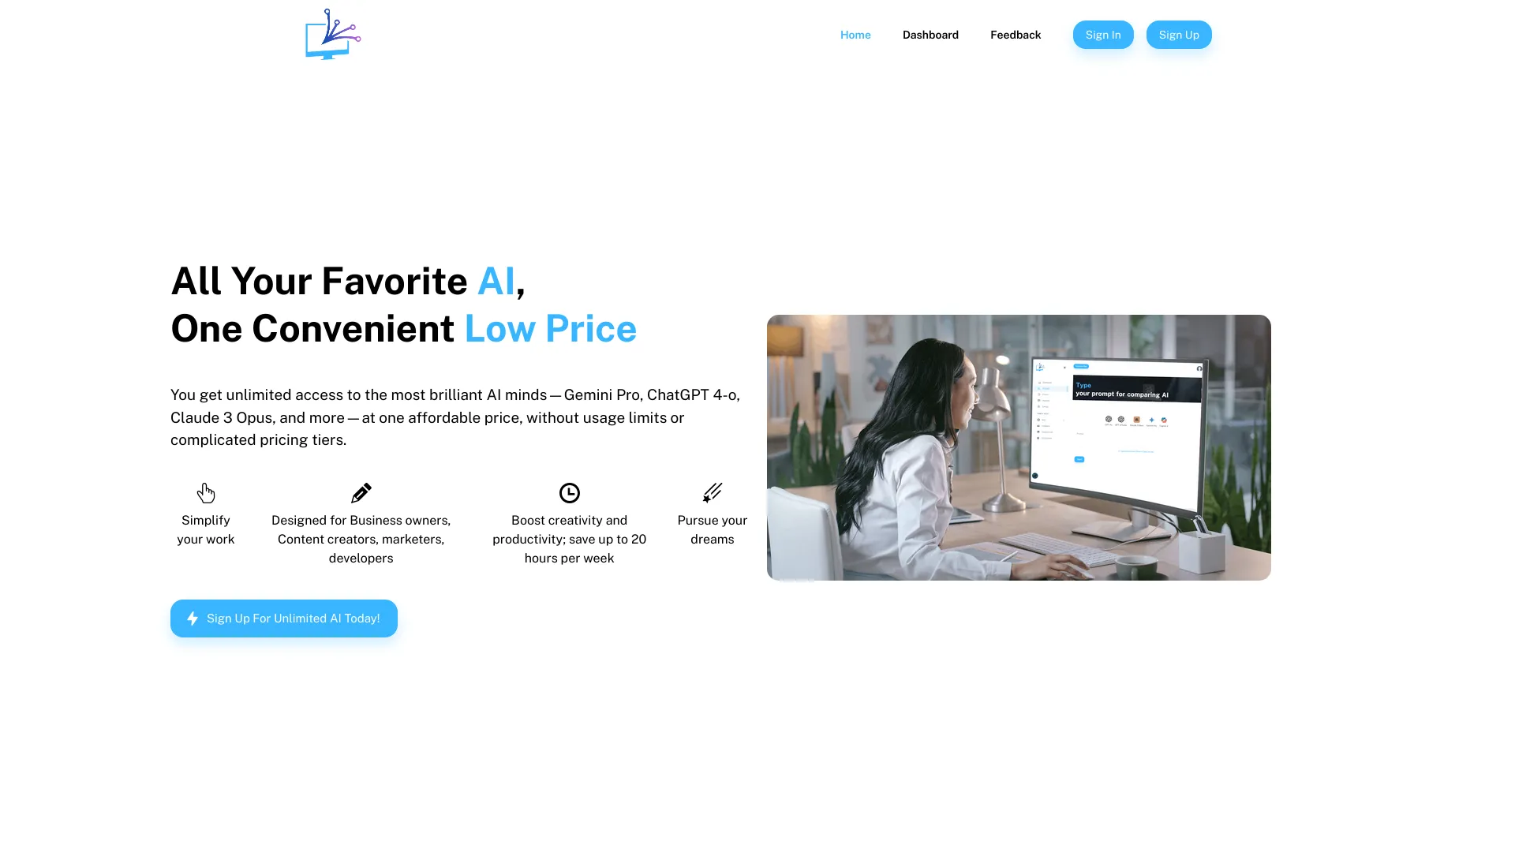Open the Dashboard navigation link

[930, 35]
